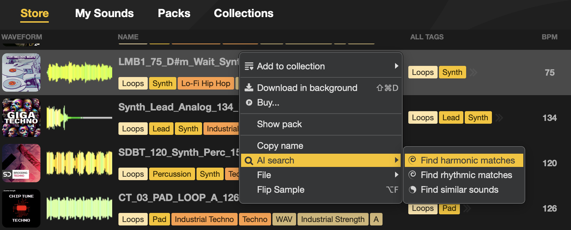Sort by the NAME column header

click(x=128, y=37)
